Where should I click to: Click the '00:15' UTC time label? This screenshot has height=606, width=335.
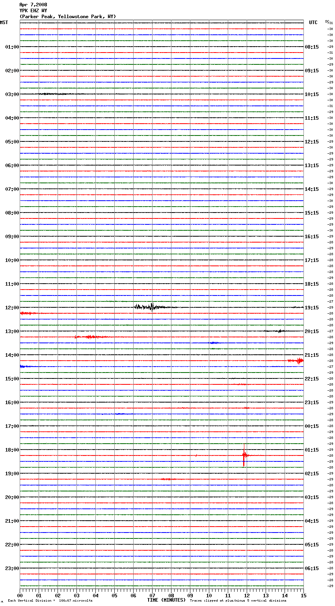tap(312, 426)
